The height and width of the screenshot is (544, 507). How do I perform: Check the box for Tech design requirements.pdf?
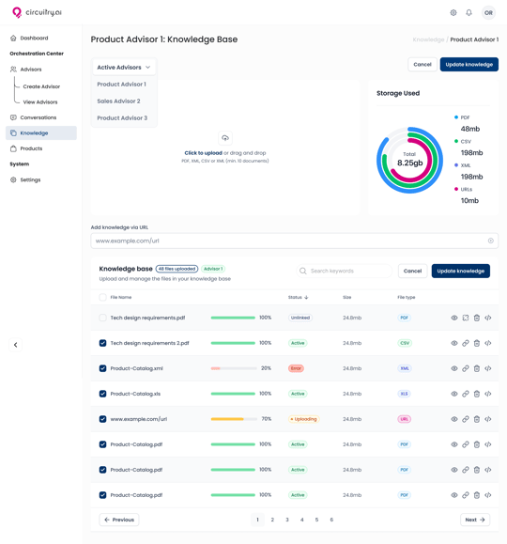tap(102, 318)
